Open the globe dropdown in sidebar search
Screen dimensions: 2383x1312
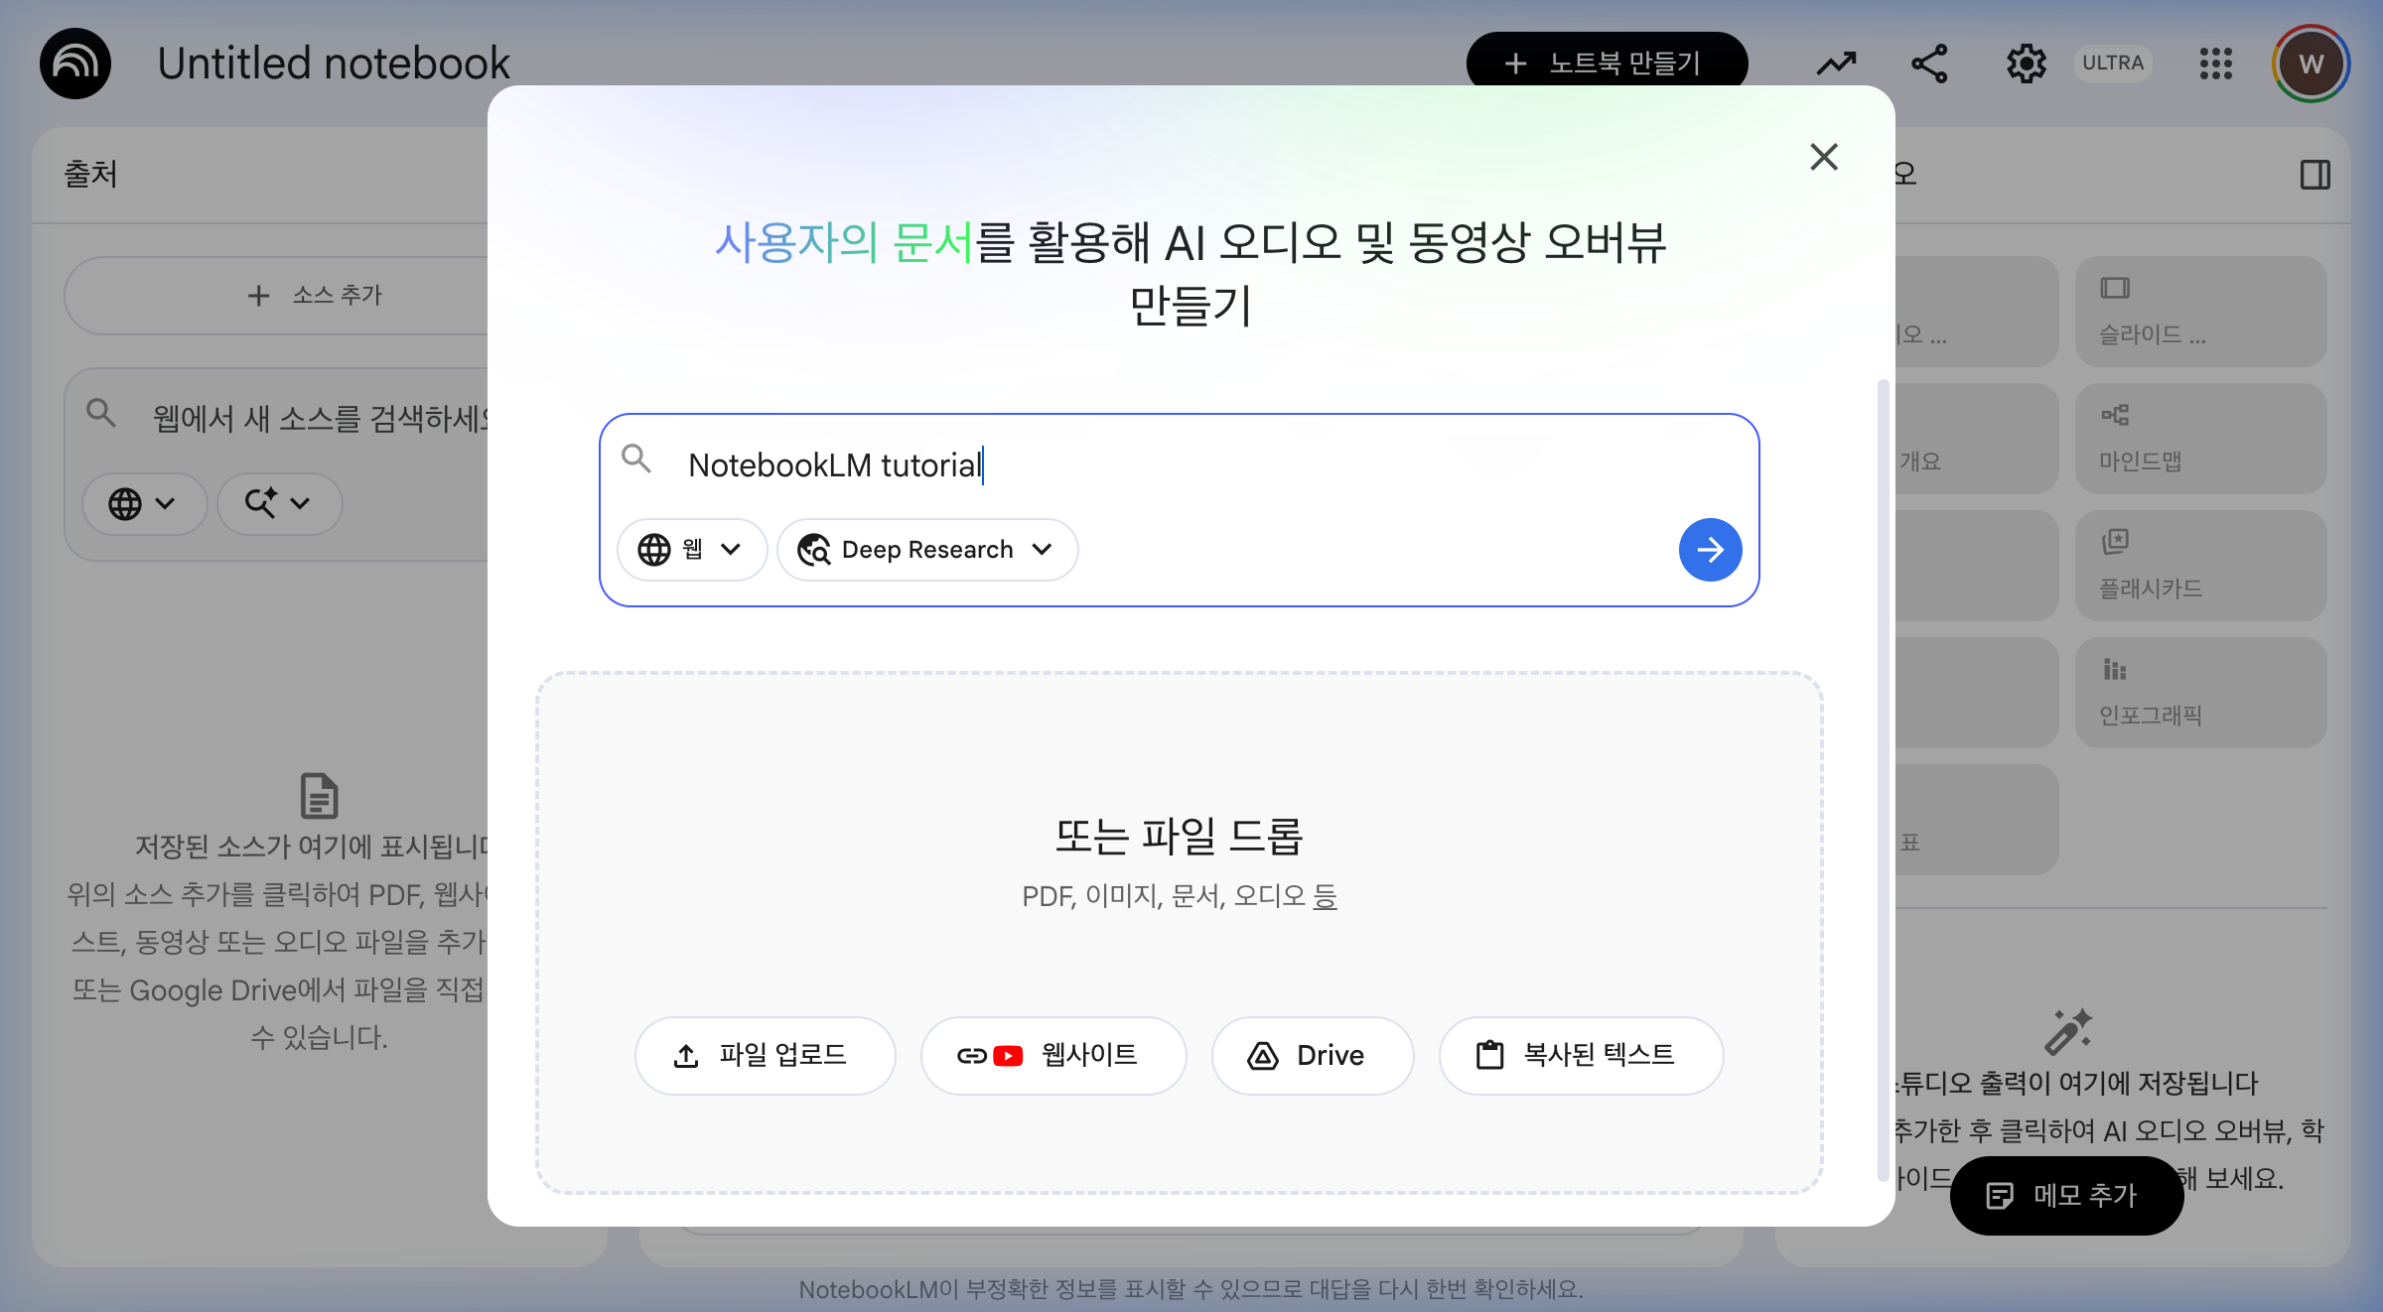144,504
